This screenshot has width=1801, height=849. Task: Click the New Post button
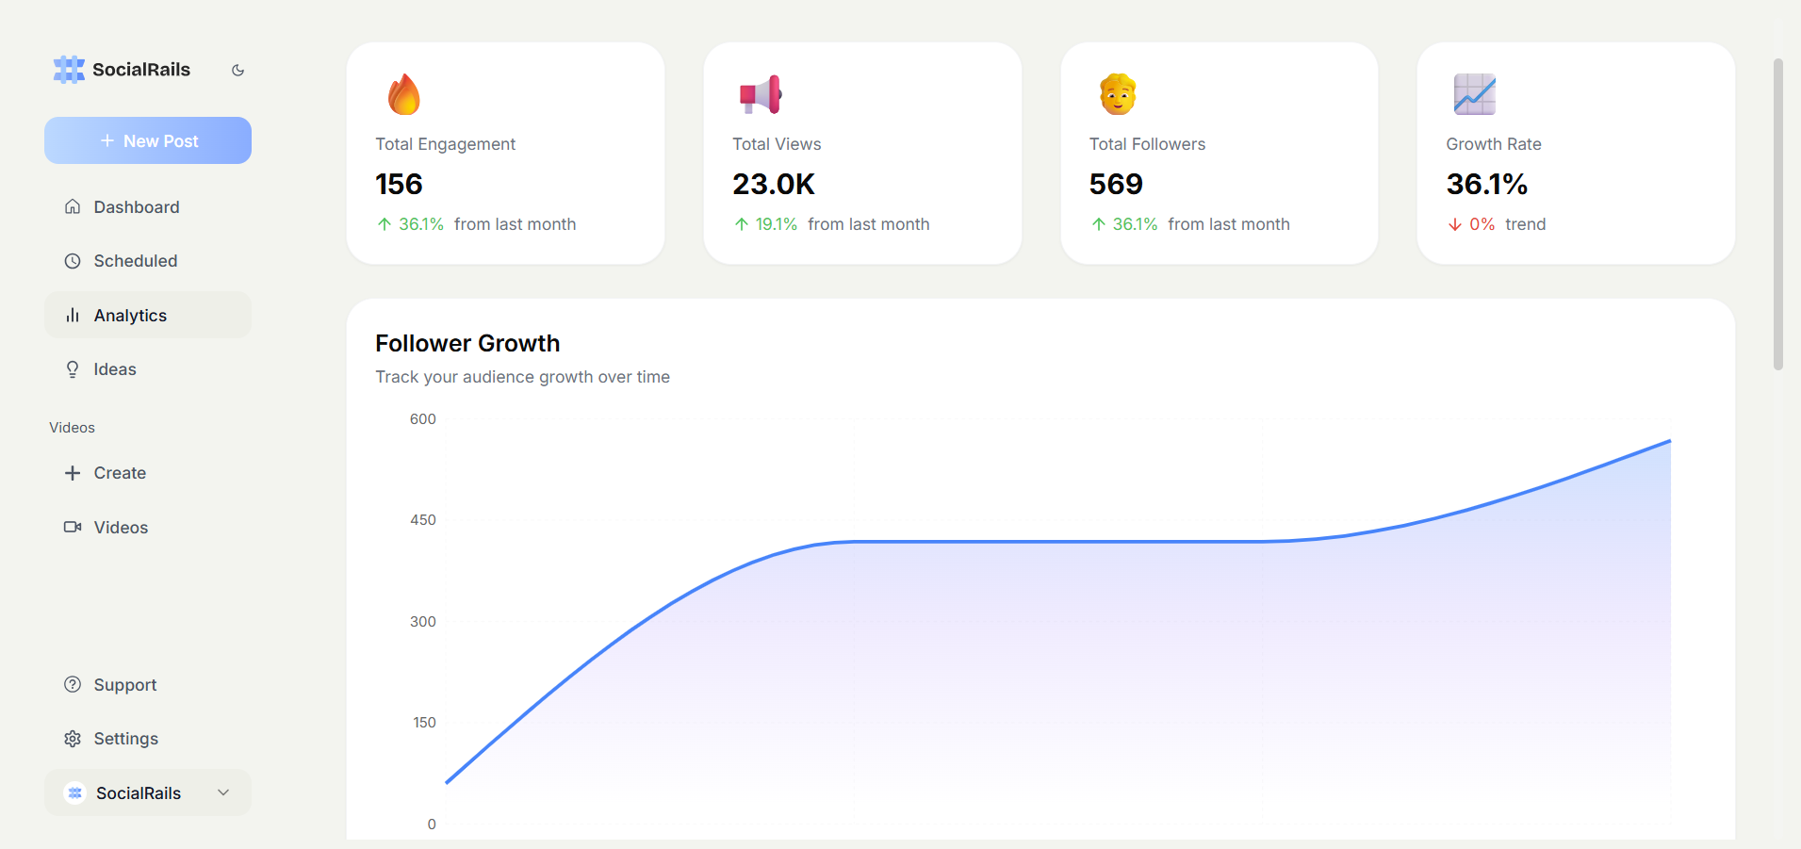(148, 140)
